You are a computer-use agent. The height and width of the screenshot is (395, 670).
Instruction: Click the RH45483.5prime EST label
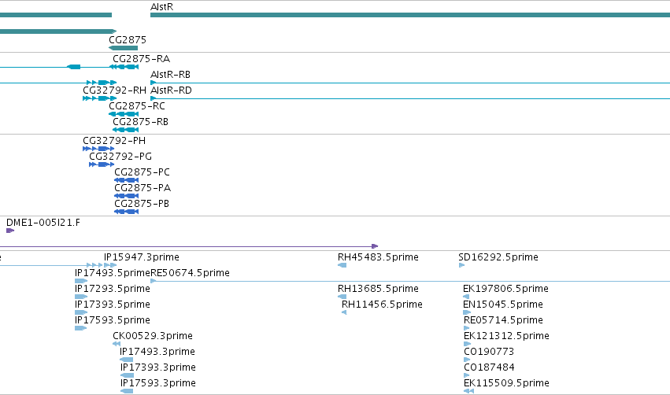[x=378, y=257]
